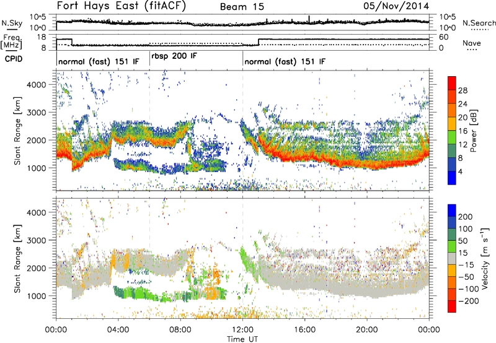Click the '16:00' time axis label
The image size is (496, 343).
click(304, 330)
